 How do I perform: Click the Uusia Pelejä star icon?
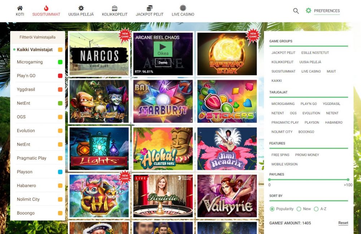pyautogui.click(x=81, y=8)
